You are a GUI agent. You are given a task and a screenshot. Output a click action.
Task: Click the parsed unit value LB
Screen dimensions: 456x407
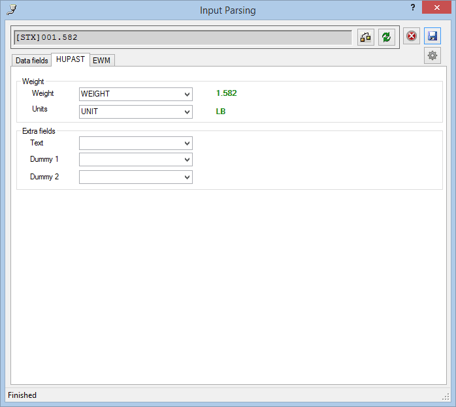tap(221, 112)
